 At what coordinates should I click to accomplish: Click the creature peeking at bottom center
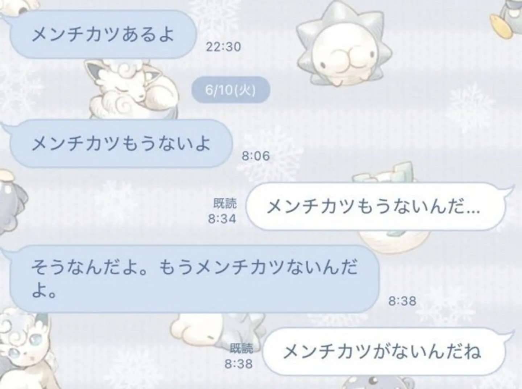pyautogui.click(x=376, y=382)
